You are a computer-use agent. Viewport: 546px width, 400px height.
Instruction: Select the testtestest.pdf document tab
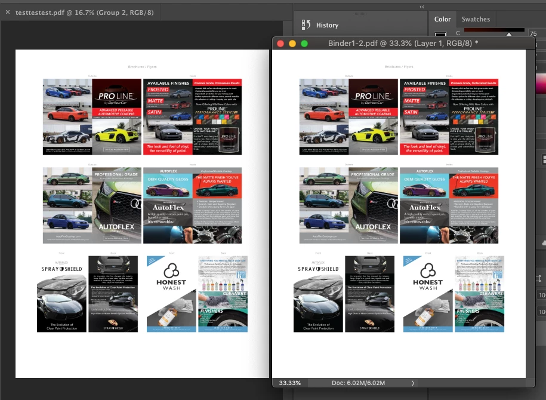pyautogui.click(x=84, y=13)
